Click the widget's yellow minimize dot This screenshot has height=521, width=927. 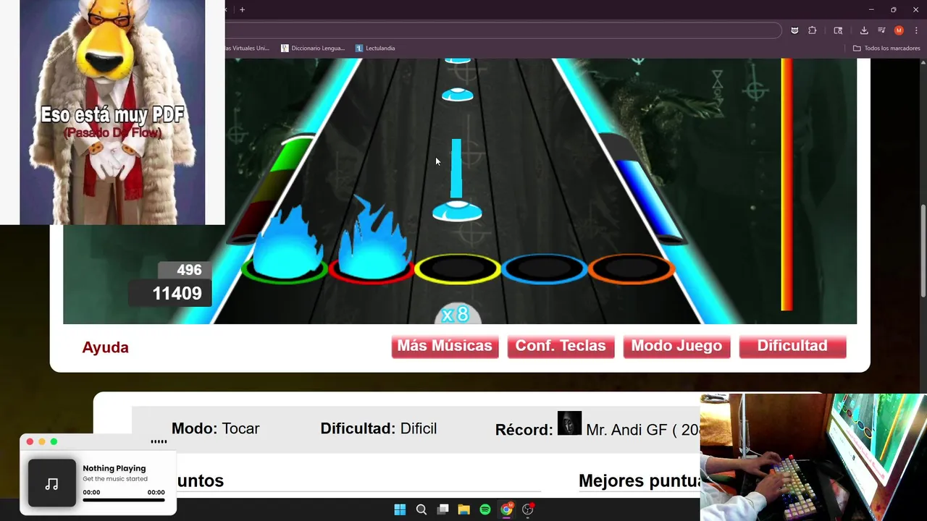click(x=42, y=441)
